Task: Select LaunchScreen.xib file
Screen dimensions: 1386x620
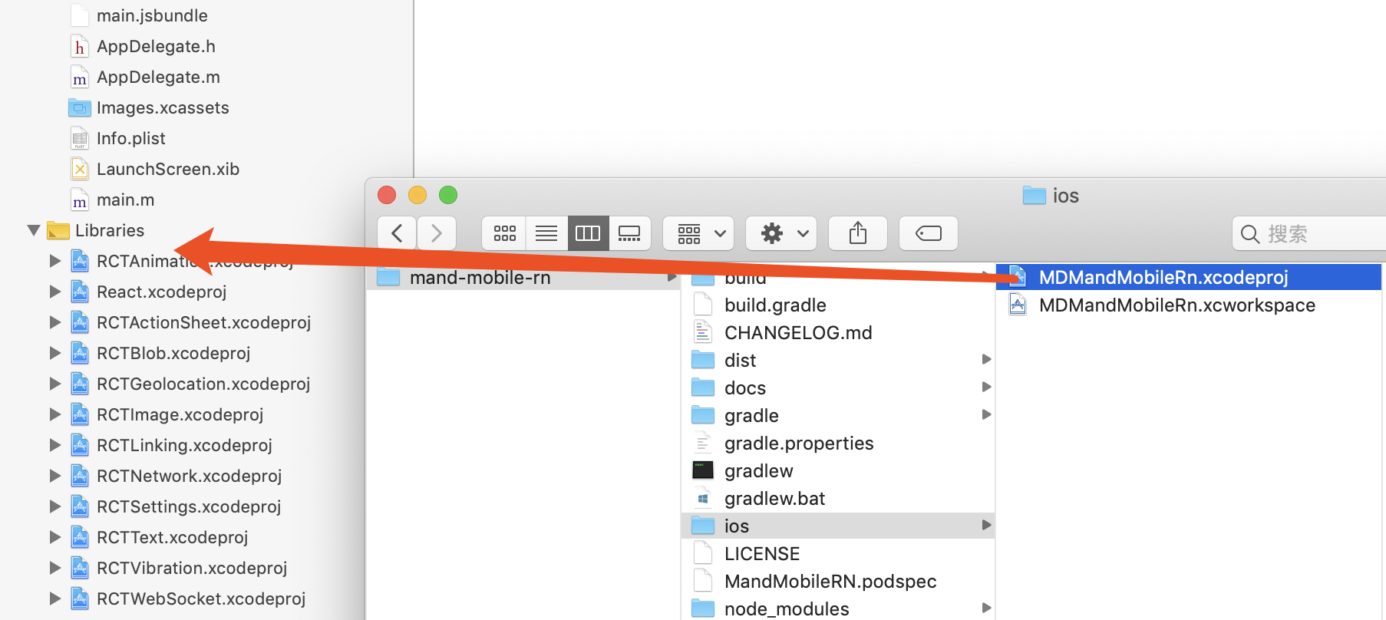Action: tap(168, 169)
